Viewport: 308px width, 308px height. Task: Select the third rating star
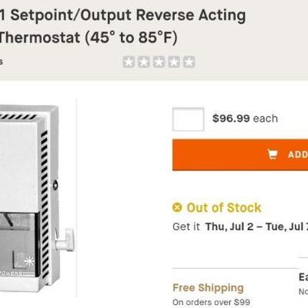pos(159,62)
